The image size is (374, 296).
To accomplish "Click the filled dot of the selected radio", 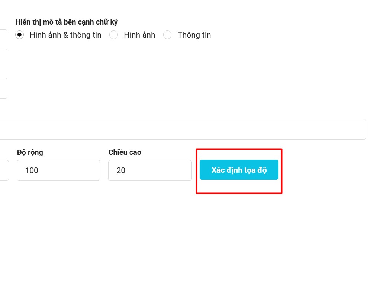I will tap(20, 35).
